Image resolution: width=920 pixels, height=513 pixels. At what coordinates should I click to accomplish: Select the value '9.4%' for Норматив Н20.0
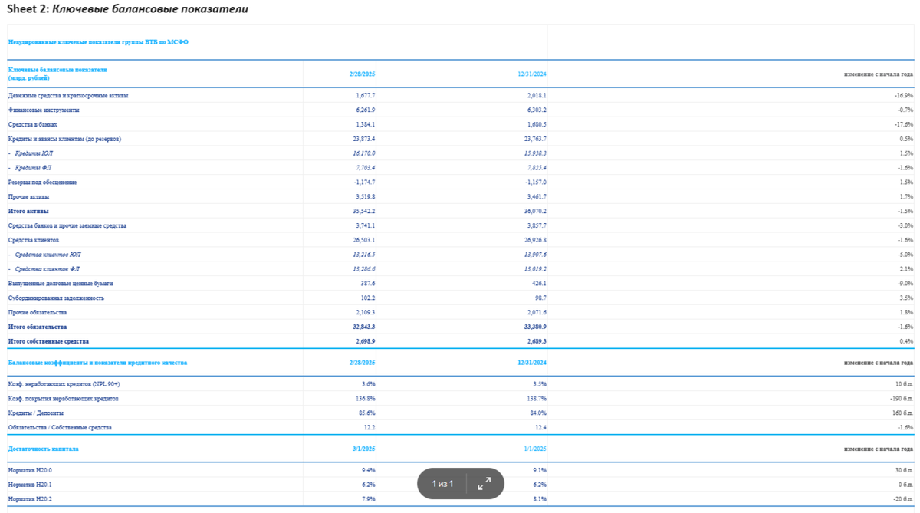click(x=369, y=470)
